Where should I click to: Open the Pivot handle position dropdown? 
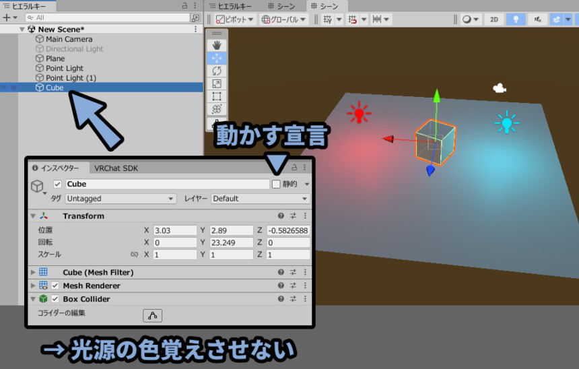[x=234, y=20]
